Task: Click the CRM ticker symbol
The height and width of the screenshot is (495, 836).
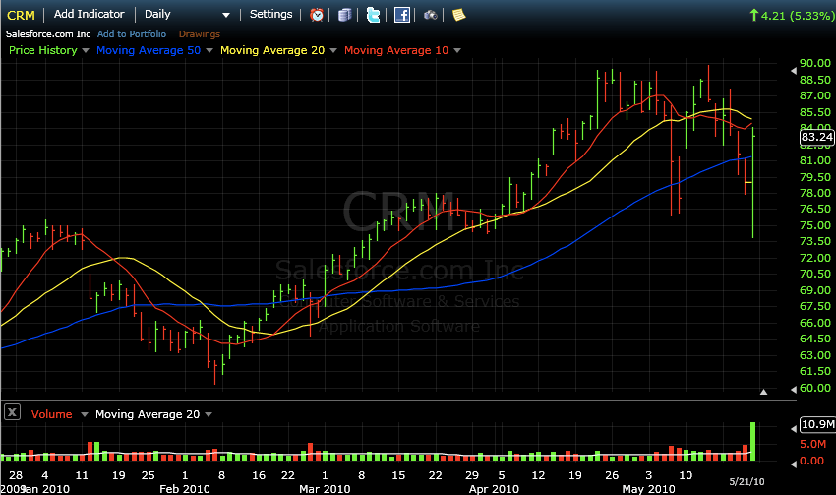Action: (21, 15)
